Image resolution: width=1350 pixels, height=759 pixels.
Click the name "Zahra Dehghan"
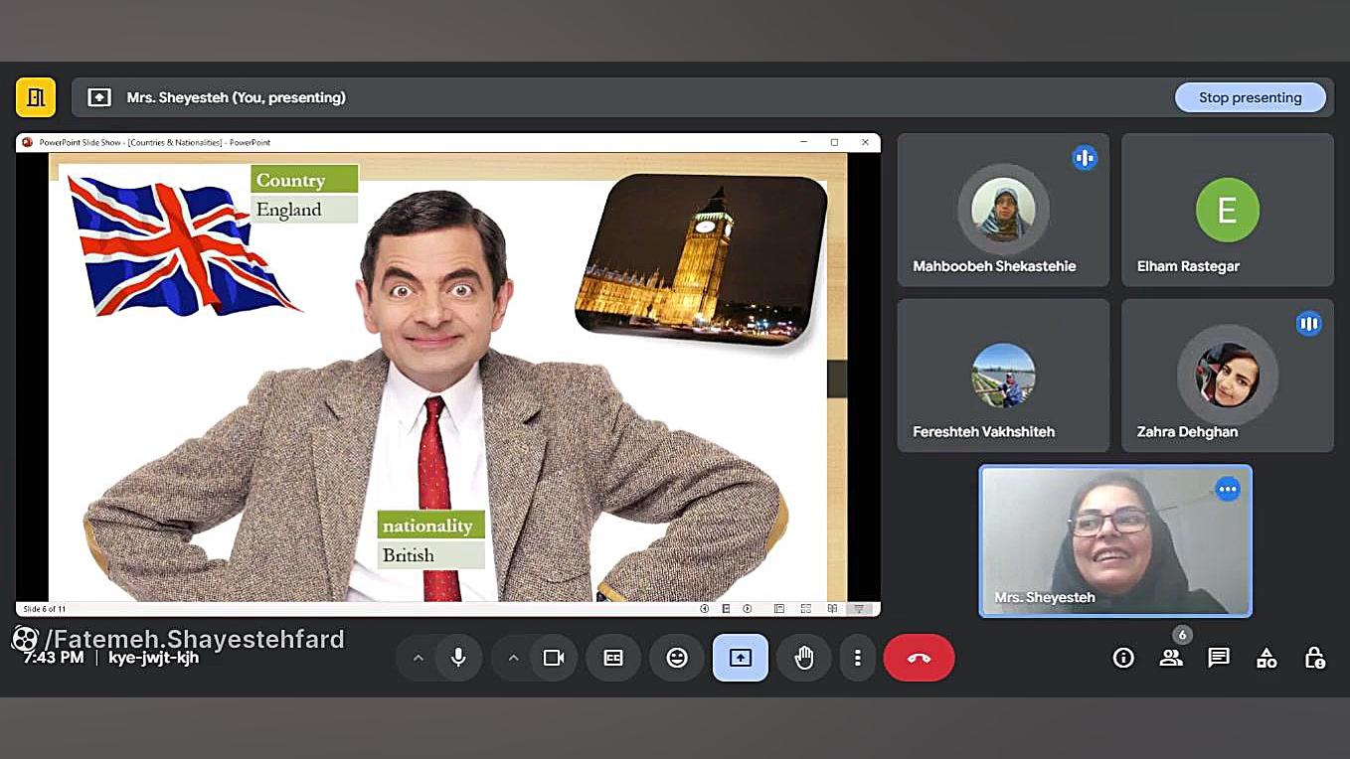[x=1187, y=432]
